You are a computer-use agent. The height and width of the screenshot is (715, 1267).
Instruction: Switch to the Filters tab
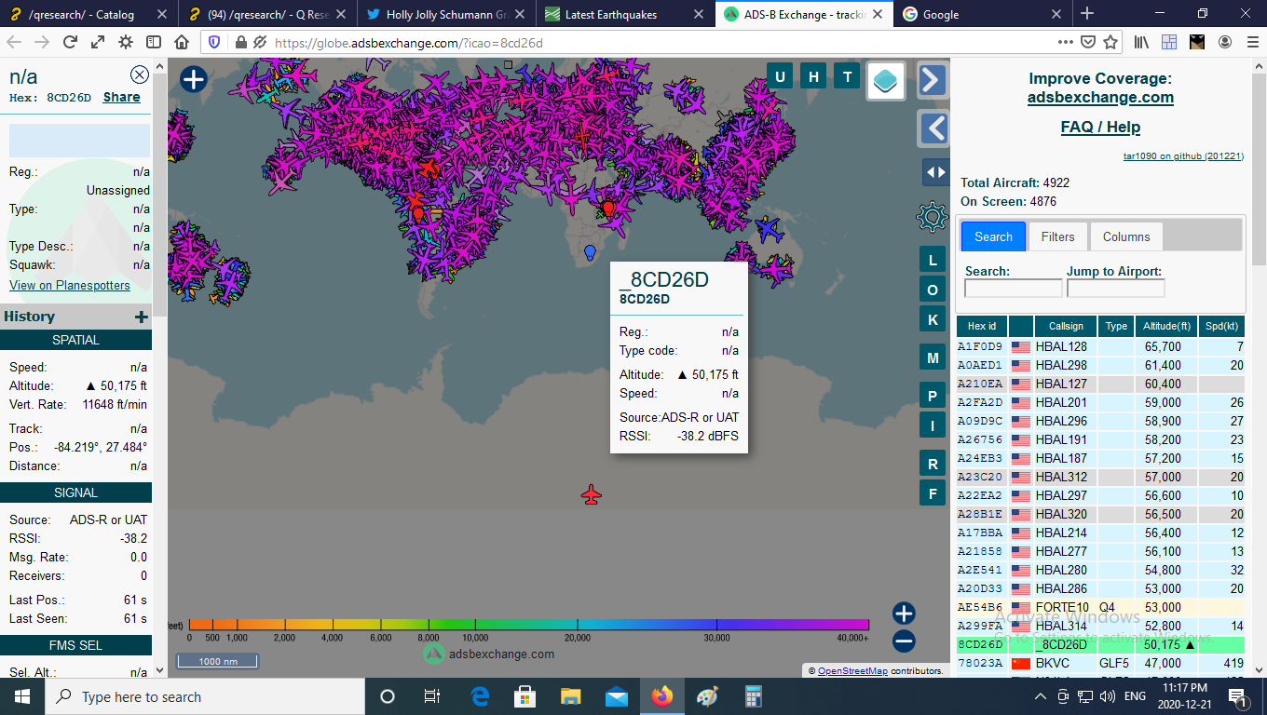(1057, 236)
